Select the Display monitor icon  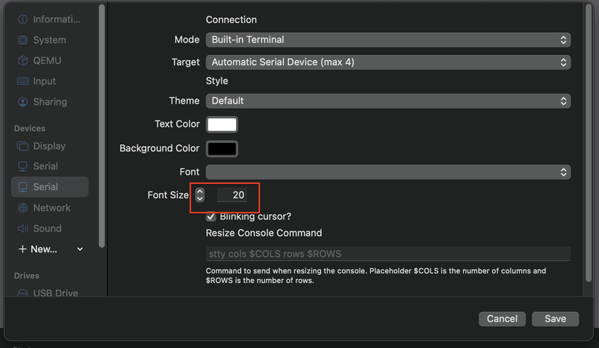tap(23, 146)
